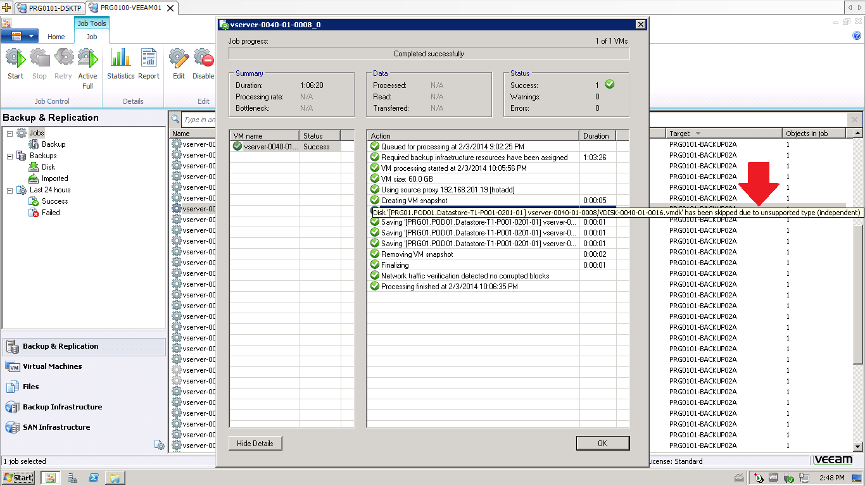Open the Files view

coord(84,387)
